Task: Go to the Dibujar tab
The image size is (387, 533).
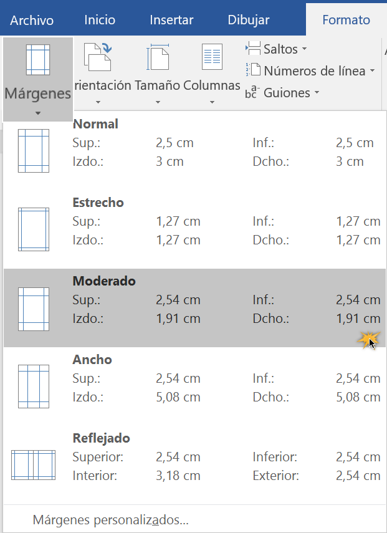Action: [249, 20]
